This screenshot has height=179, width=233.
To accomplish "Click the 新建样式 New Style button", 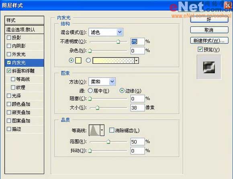I will coord(209,41).
